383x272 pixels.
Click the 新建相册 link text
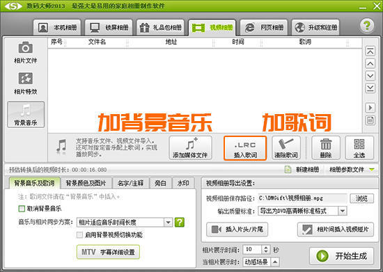307,169
